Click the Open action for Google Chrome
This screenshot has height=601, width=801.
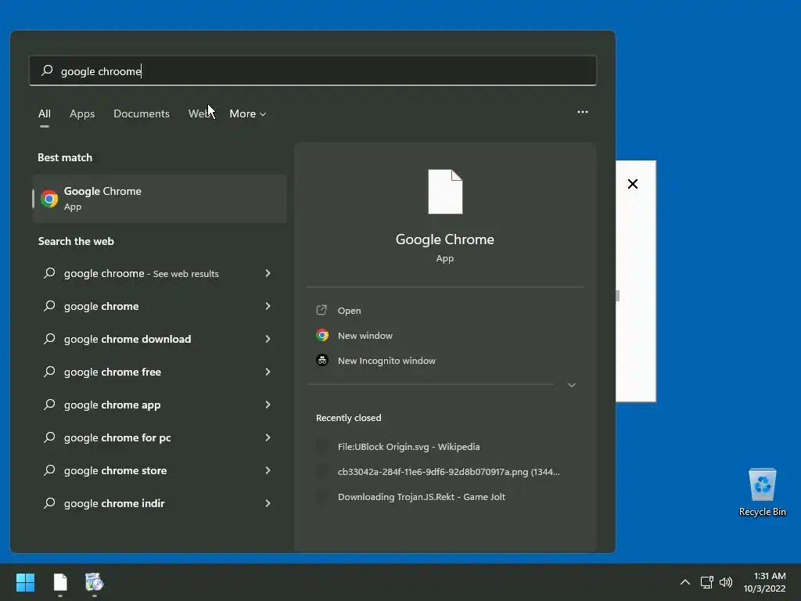[x=349, y=310]
